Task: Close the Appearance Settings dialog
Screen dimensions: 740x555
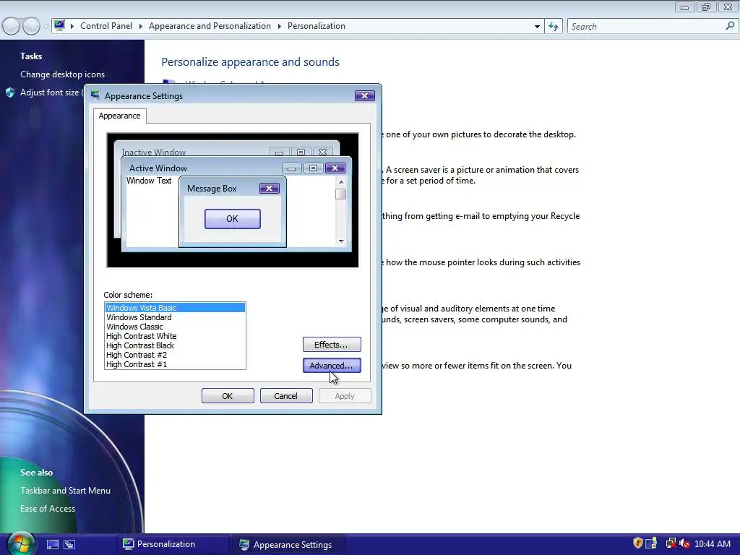Action: pyautogui.click(x=364, y=96)
